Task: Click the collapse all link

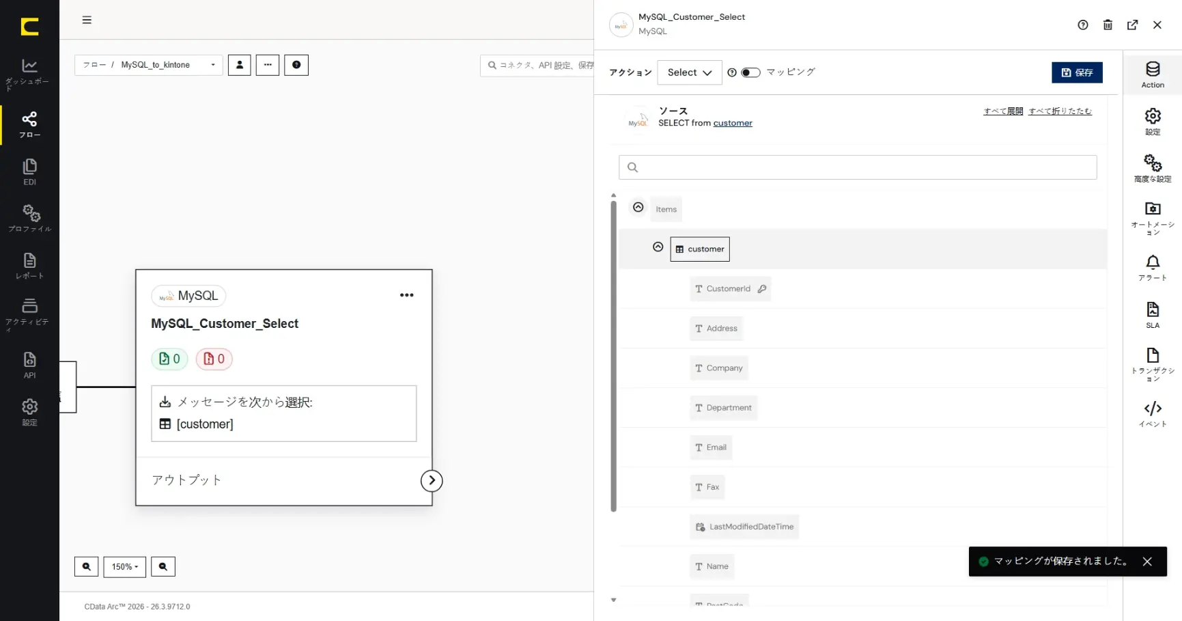Action: pos(1060,111)
